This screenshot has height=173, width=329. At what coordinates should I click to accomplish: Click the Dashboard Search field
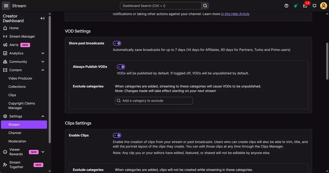pyautogui.click(x=161, y=6)
